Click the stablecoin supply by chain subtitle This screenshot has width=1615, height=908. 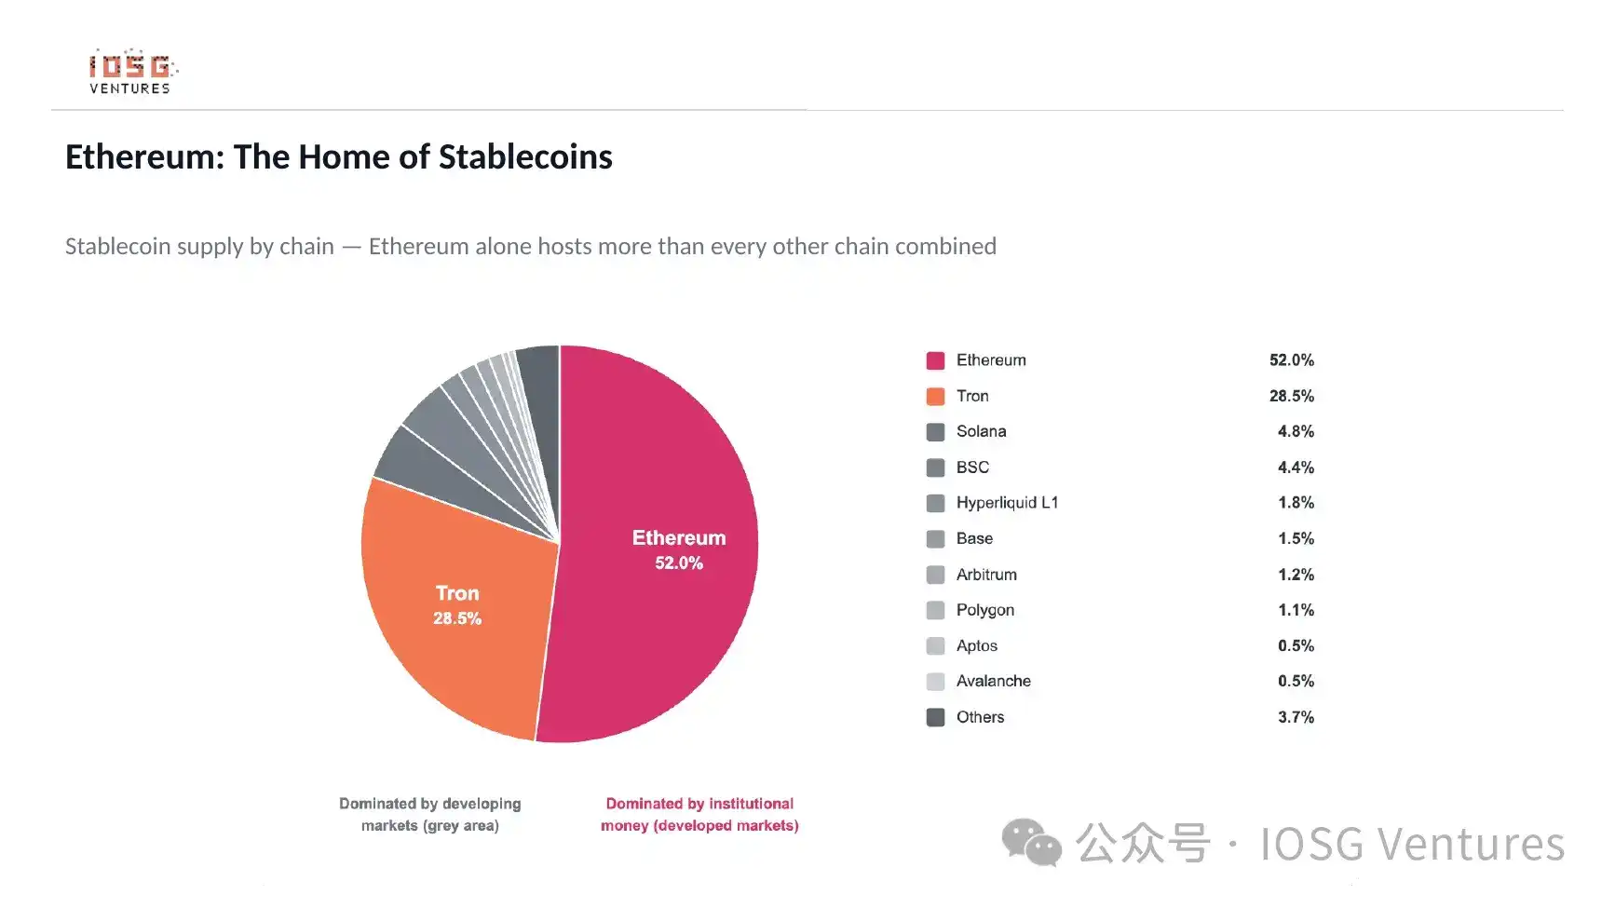531,246
